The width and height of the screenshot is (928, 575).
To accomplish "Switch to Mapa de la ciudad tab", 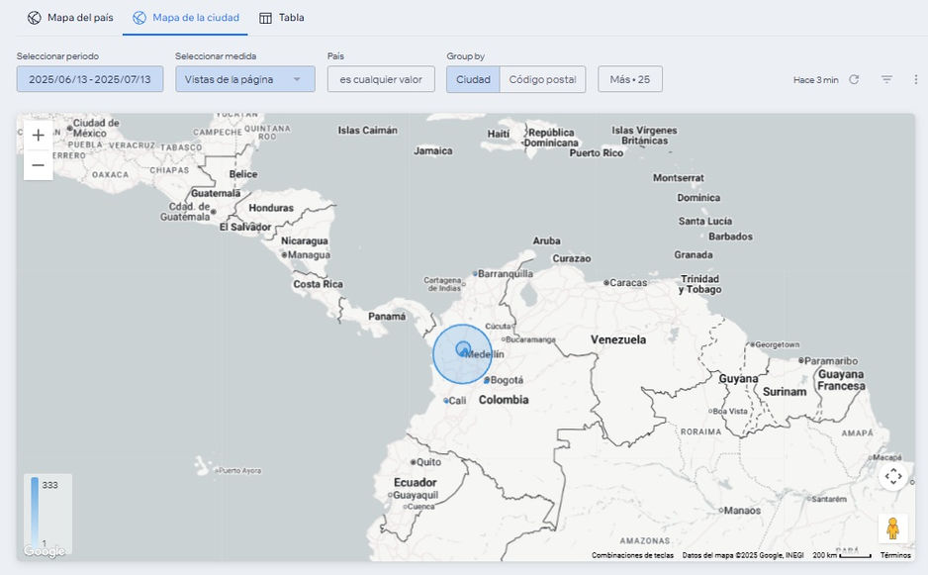I will click(185, 18).
